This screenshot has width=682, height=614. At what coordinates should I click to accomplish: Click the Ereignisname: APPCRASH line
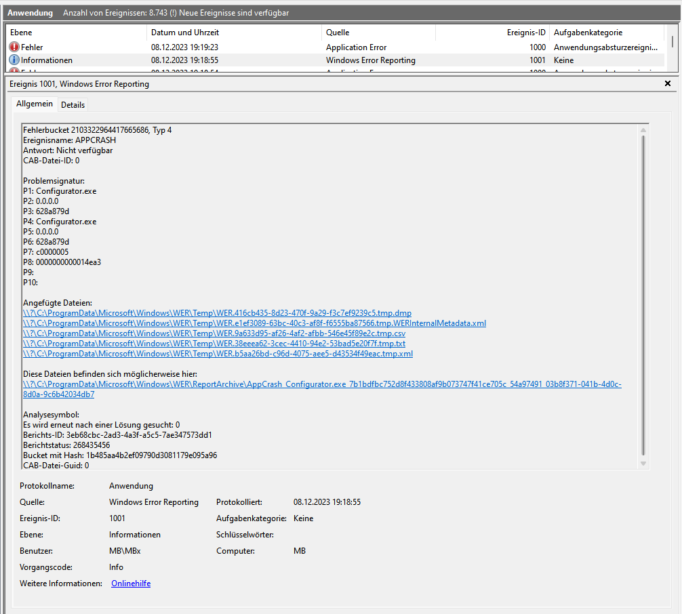tap(70, 140)
